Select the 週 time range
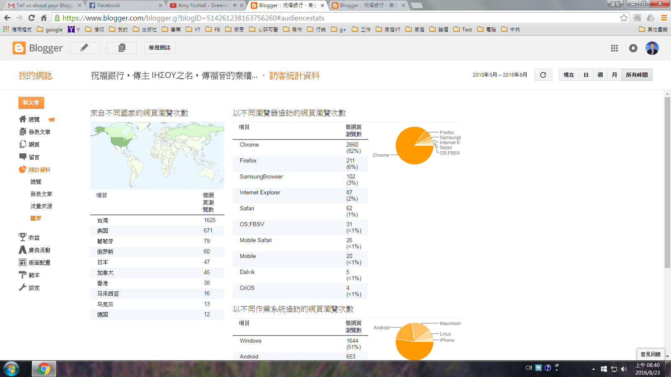The image size is (671, 377). click(x=600, y=75)
